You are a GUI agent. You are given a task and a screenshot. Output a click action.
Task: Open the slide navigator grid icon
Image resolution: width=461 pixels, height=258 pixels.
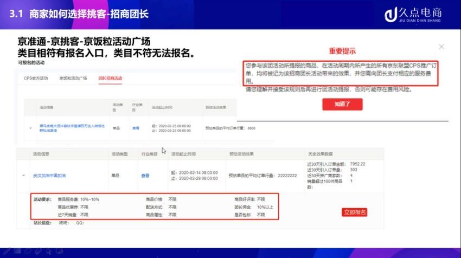pyautogui.click(x=17, y=251)
